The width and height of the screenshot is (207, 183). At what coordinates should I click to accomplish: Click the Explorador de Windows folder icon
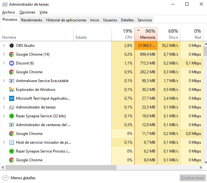pos(12,90)
